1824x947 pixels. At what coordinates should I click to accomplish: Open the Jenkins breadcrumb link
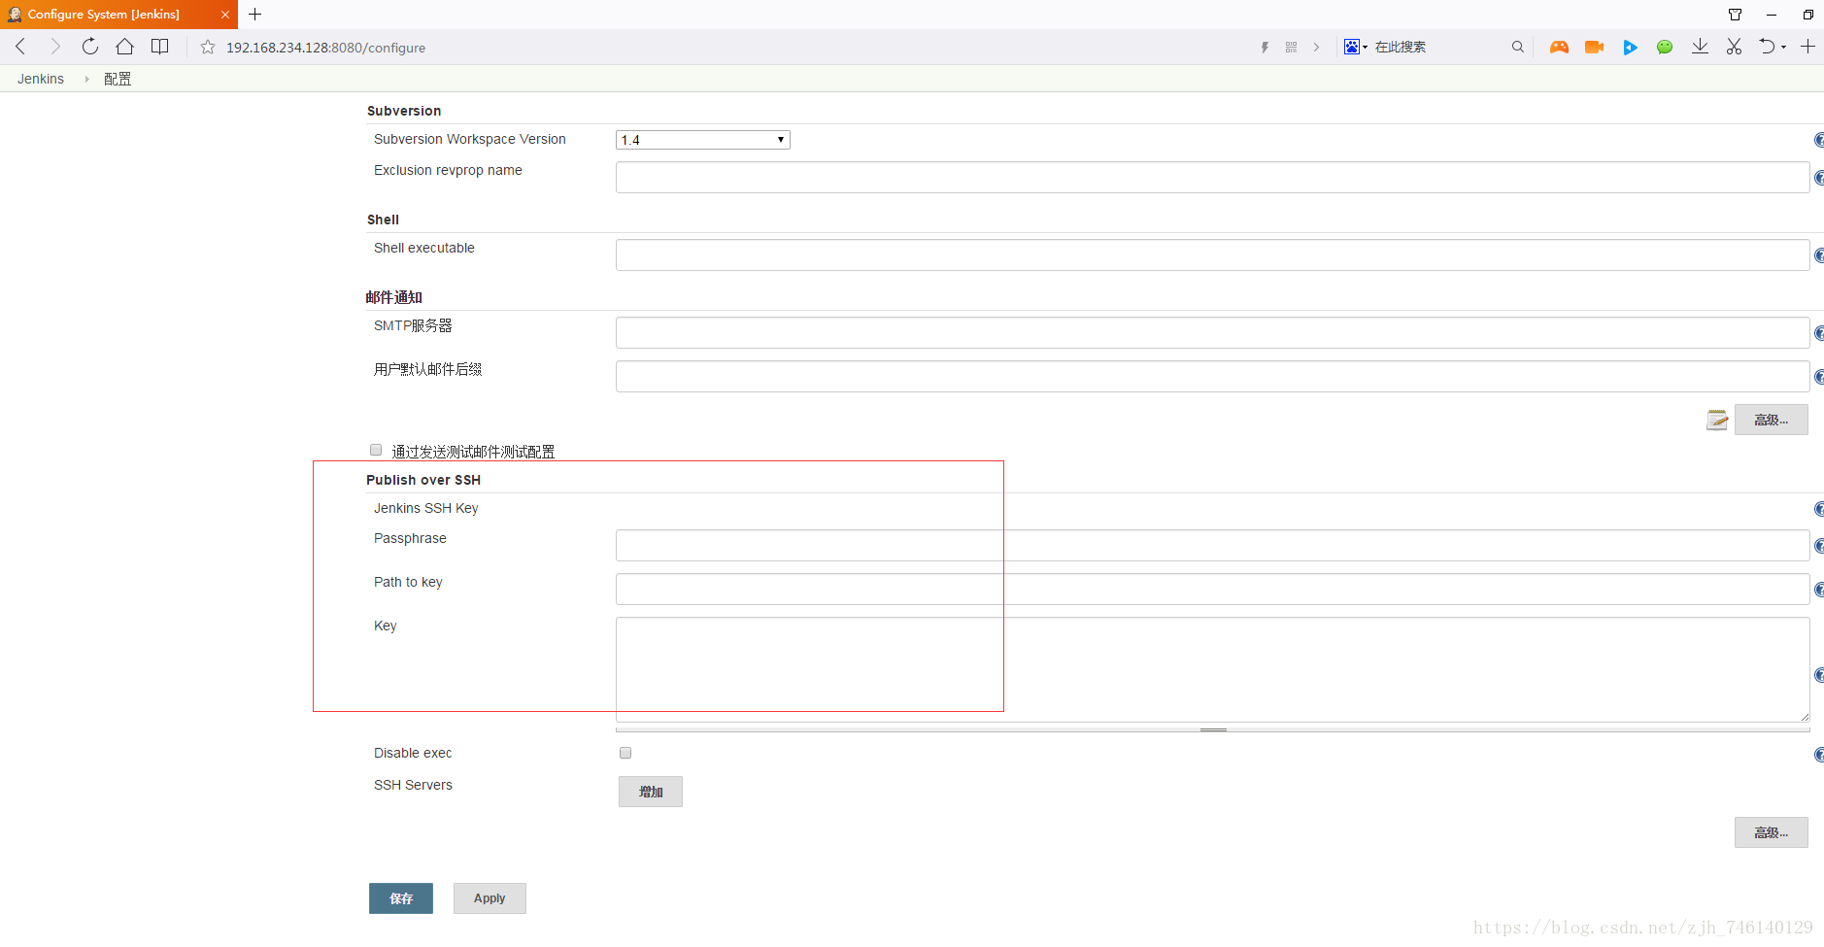41,79
